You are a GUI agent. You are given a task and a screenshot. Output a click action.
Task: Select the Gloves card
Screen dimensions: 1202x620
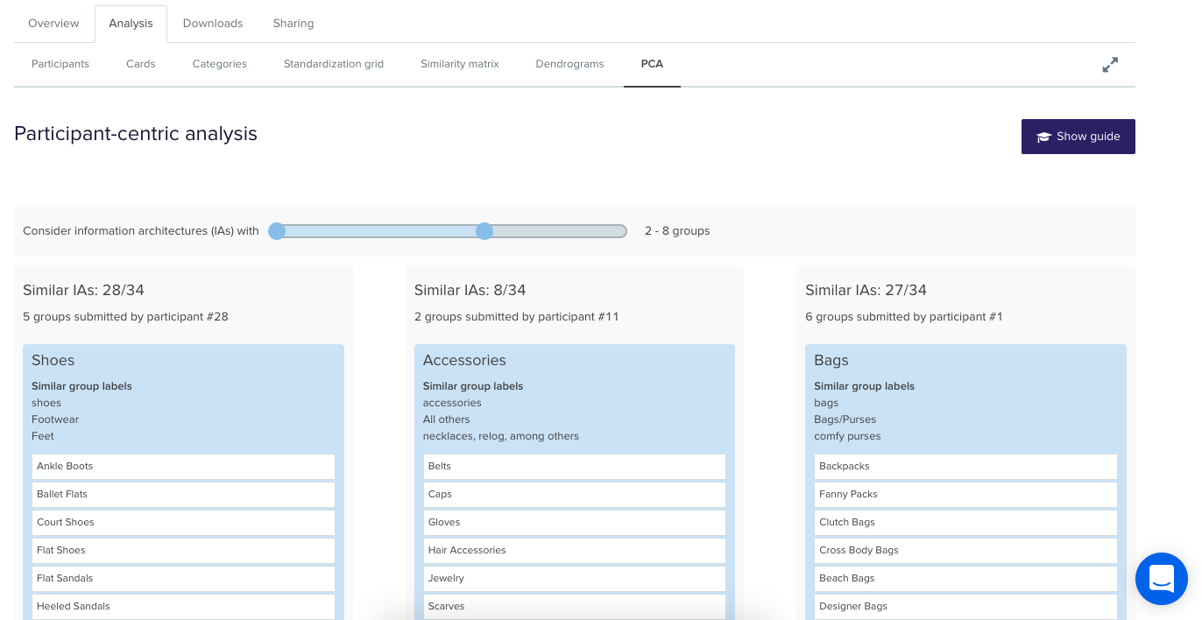tap(575, 522)
